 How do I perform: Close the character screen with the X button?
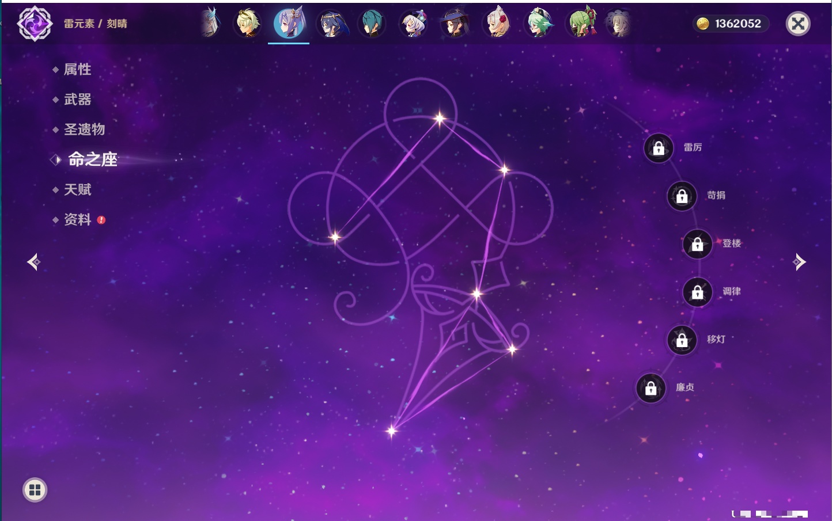[x=798, y=24]
